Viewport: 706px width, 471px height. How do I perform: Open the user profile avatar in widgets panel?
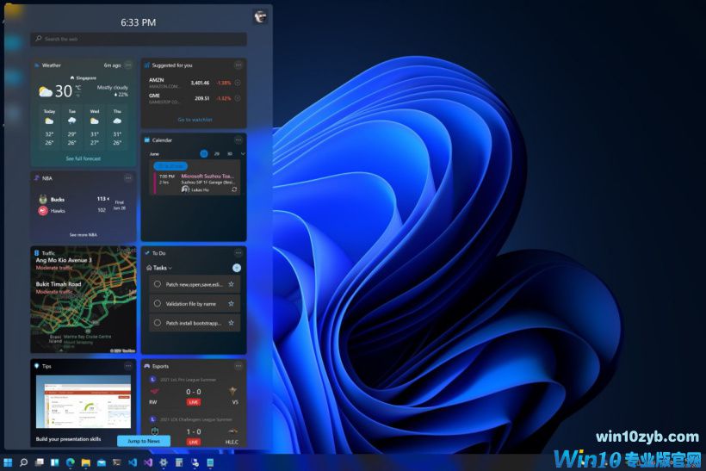pyautogui.click(x=260, y=17)
